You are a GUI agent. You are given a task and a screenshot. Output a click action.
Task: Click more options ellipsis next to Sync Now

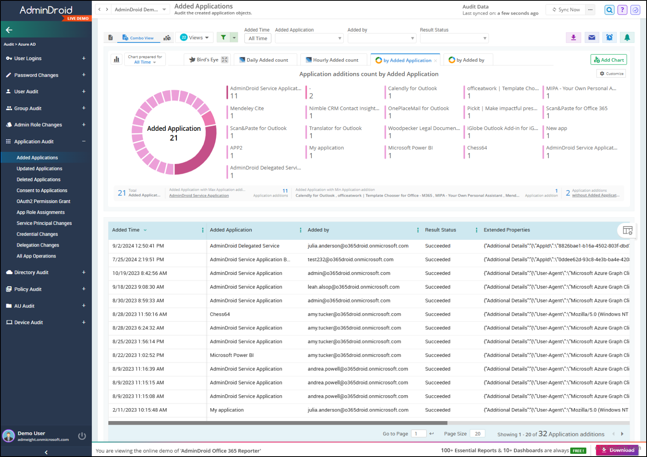click(590, 10)
